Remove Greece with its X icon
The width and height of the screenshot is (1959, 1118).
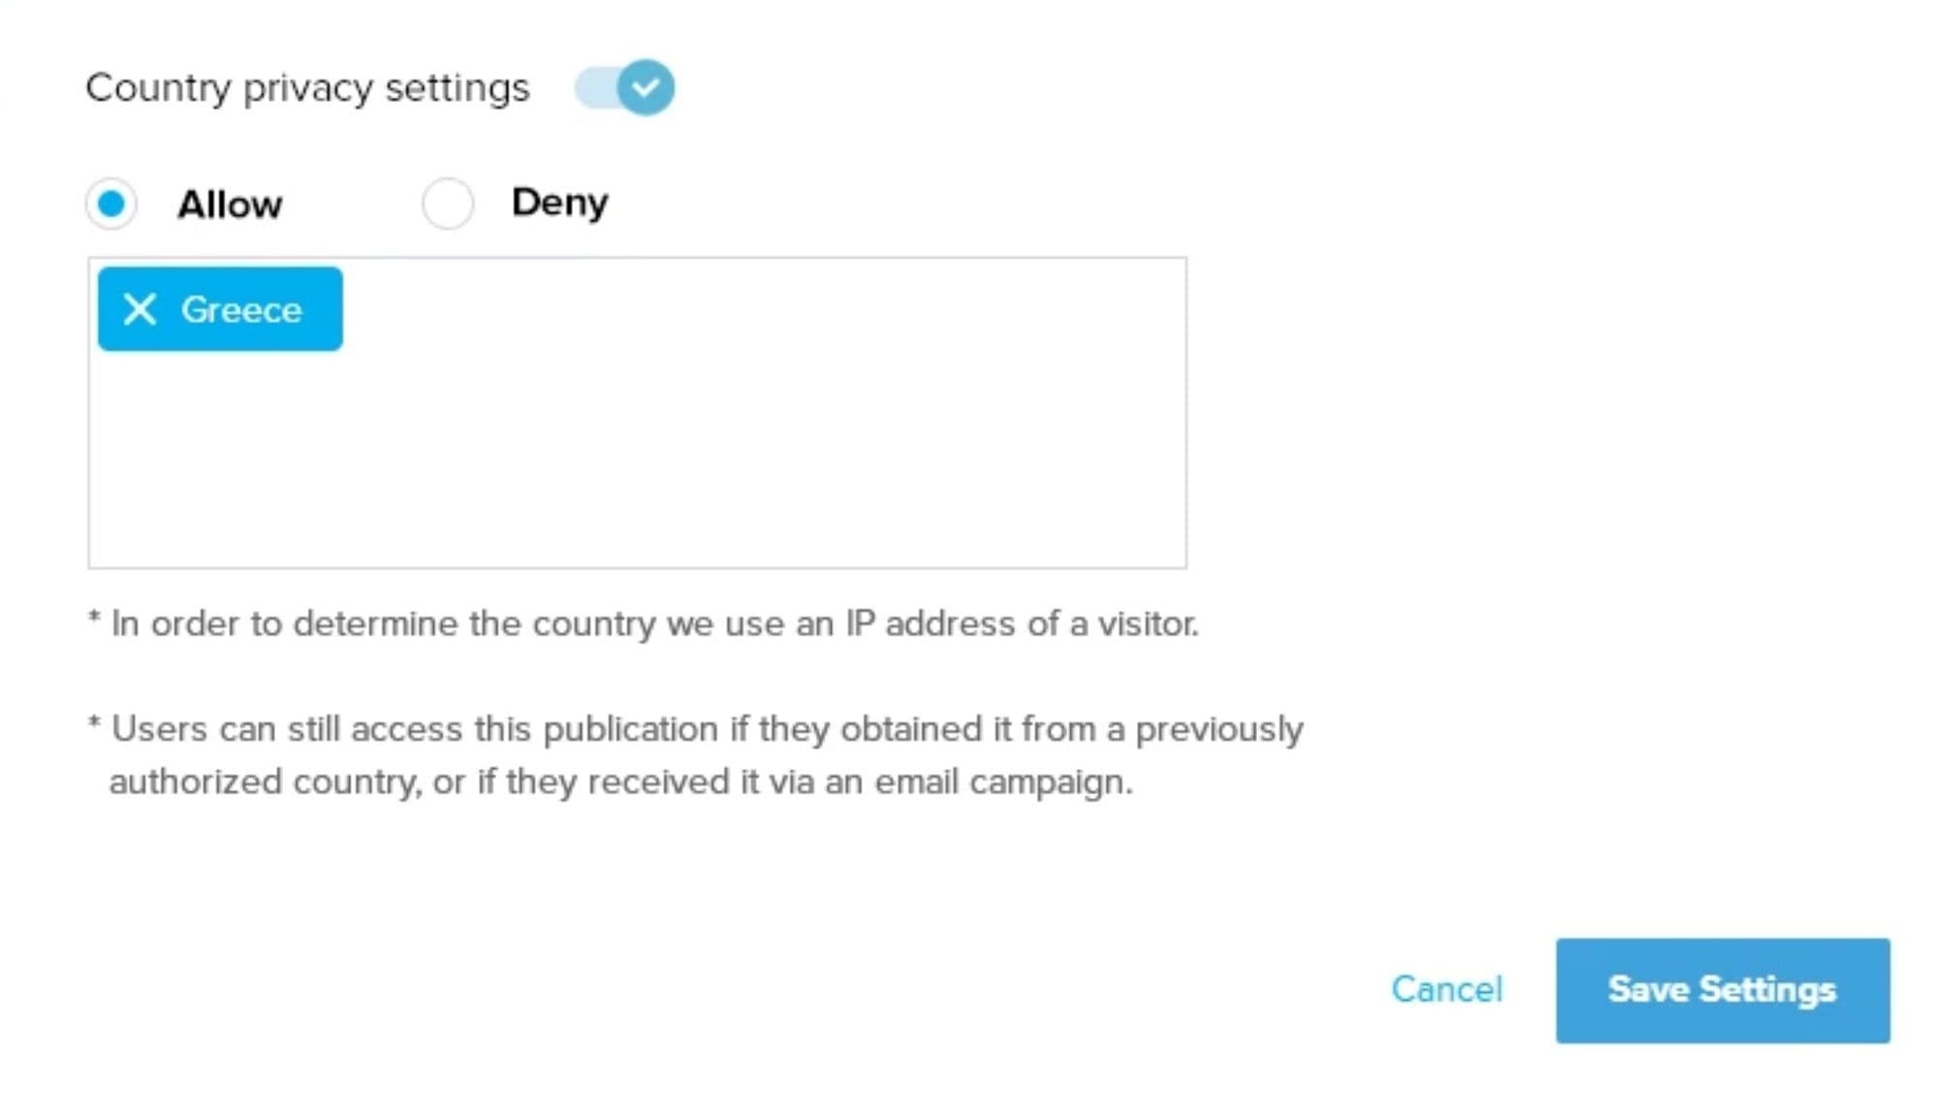(x=141, y=309)
